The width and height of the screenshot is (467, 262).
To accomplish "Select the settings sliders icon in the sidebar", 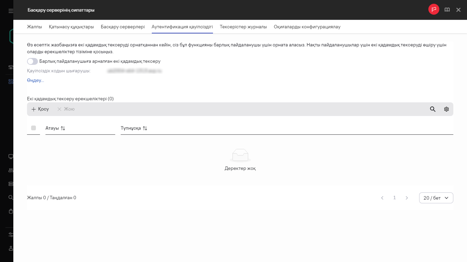I will 10,234.
